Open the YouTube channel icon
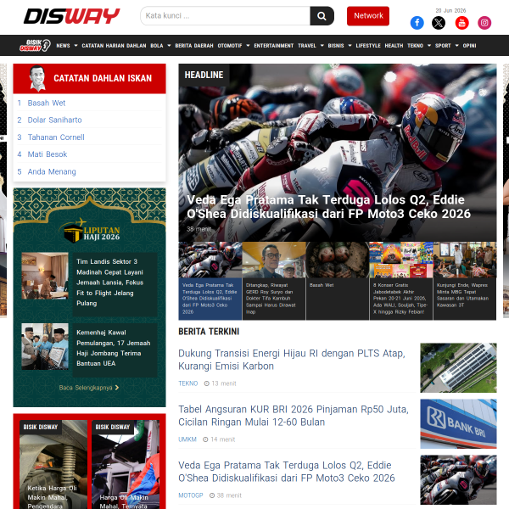The image size is (509, 509). pyautogui.click(x=461, y=23)
